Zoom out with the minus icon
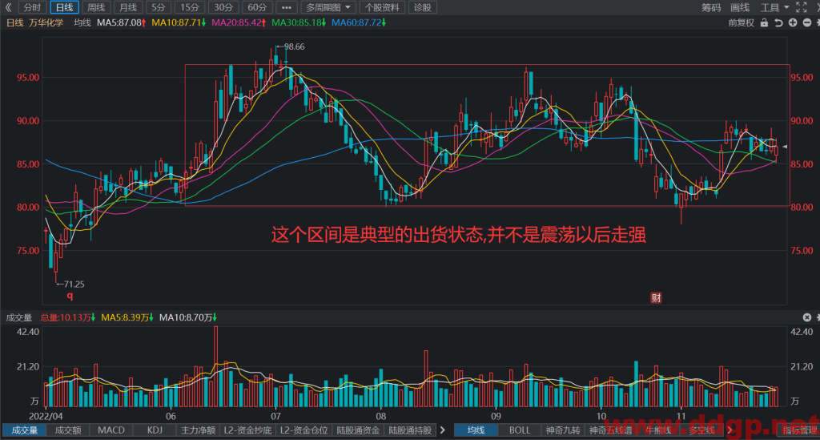The image size is (820, 440). (807, 22)
